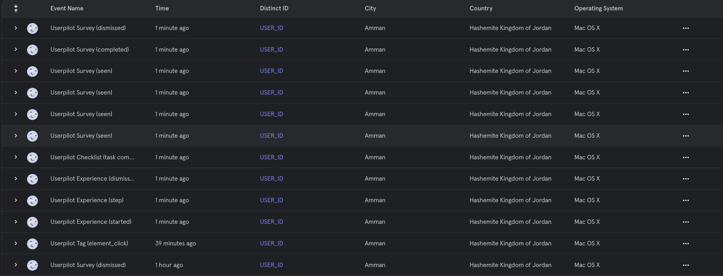The image size is (723, 276).
Task: Expand the 1 hour ago dismissed survey row
Action: [16, 265]
